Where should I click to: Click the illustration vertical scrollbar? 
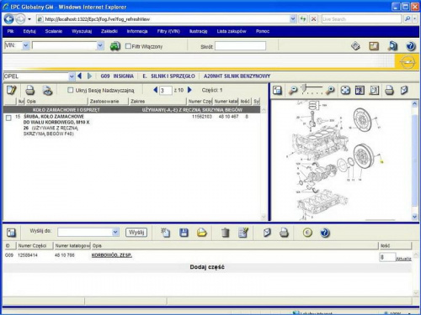[x=414, y=160]
